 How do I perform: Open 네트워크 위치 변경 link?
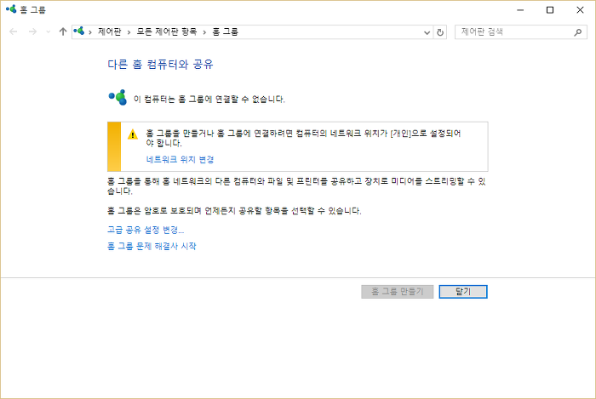181,159
